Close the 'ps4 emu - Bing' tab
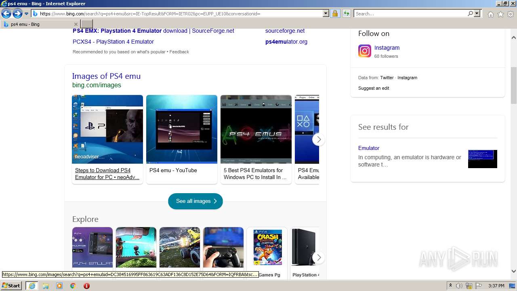The width and height of the screenshot is (517, 291). (x=76, y=24)
